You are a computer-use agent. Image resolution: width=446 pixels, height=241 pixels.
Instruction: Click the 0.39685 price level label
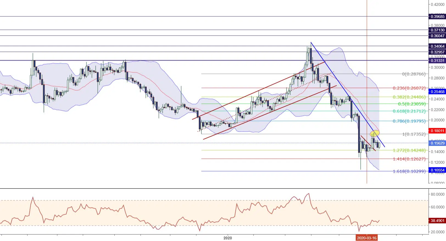click(x=437, y=16)
